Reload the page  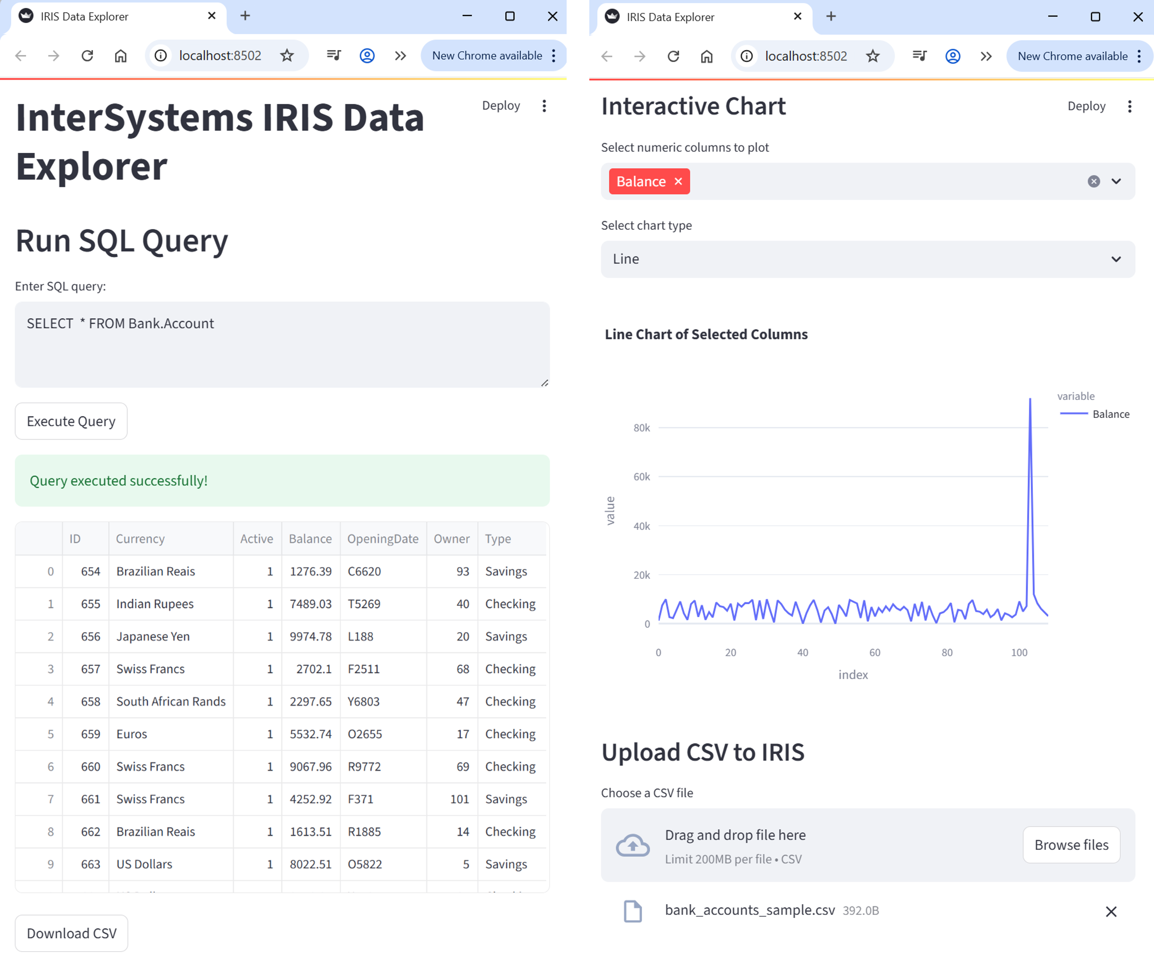[87, 56]
